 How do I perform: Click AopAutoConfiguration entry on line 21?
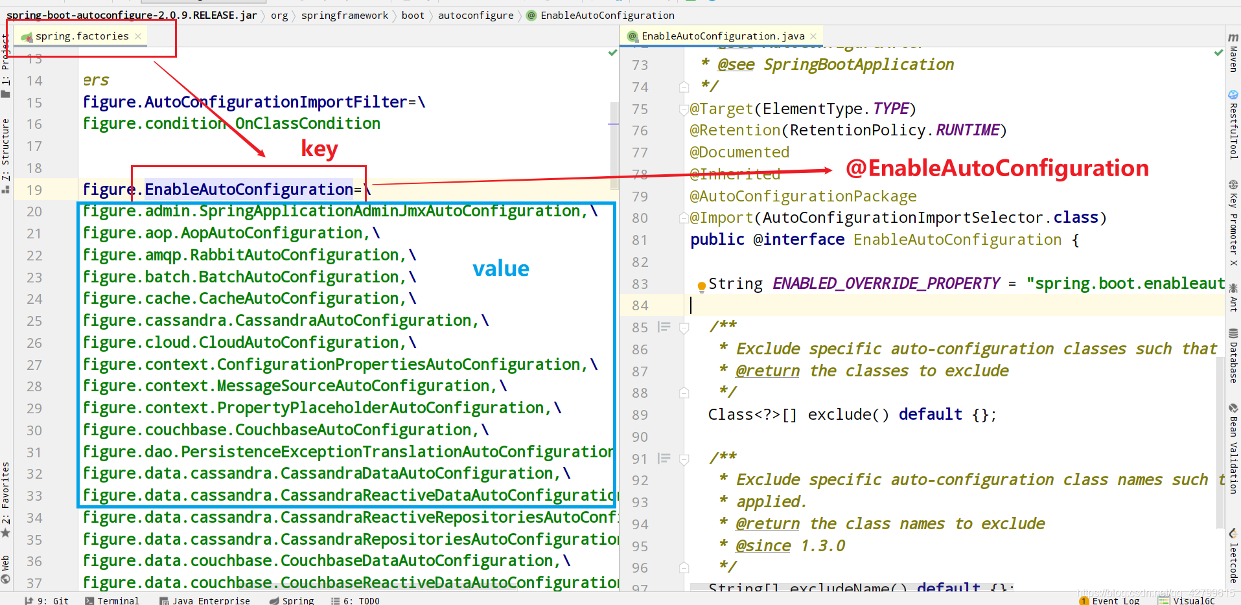click(x=272, y=233)
